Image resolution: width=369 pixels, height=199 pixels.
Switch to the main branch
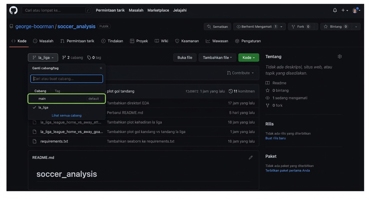pos(67,99)
